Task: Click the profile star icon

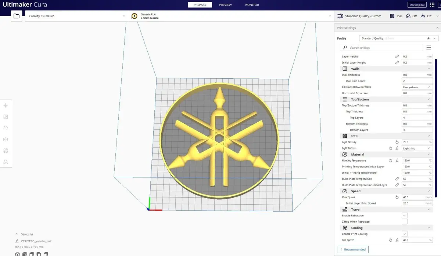Action: 428,38
